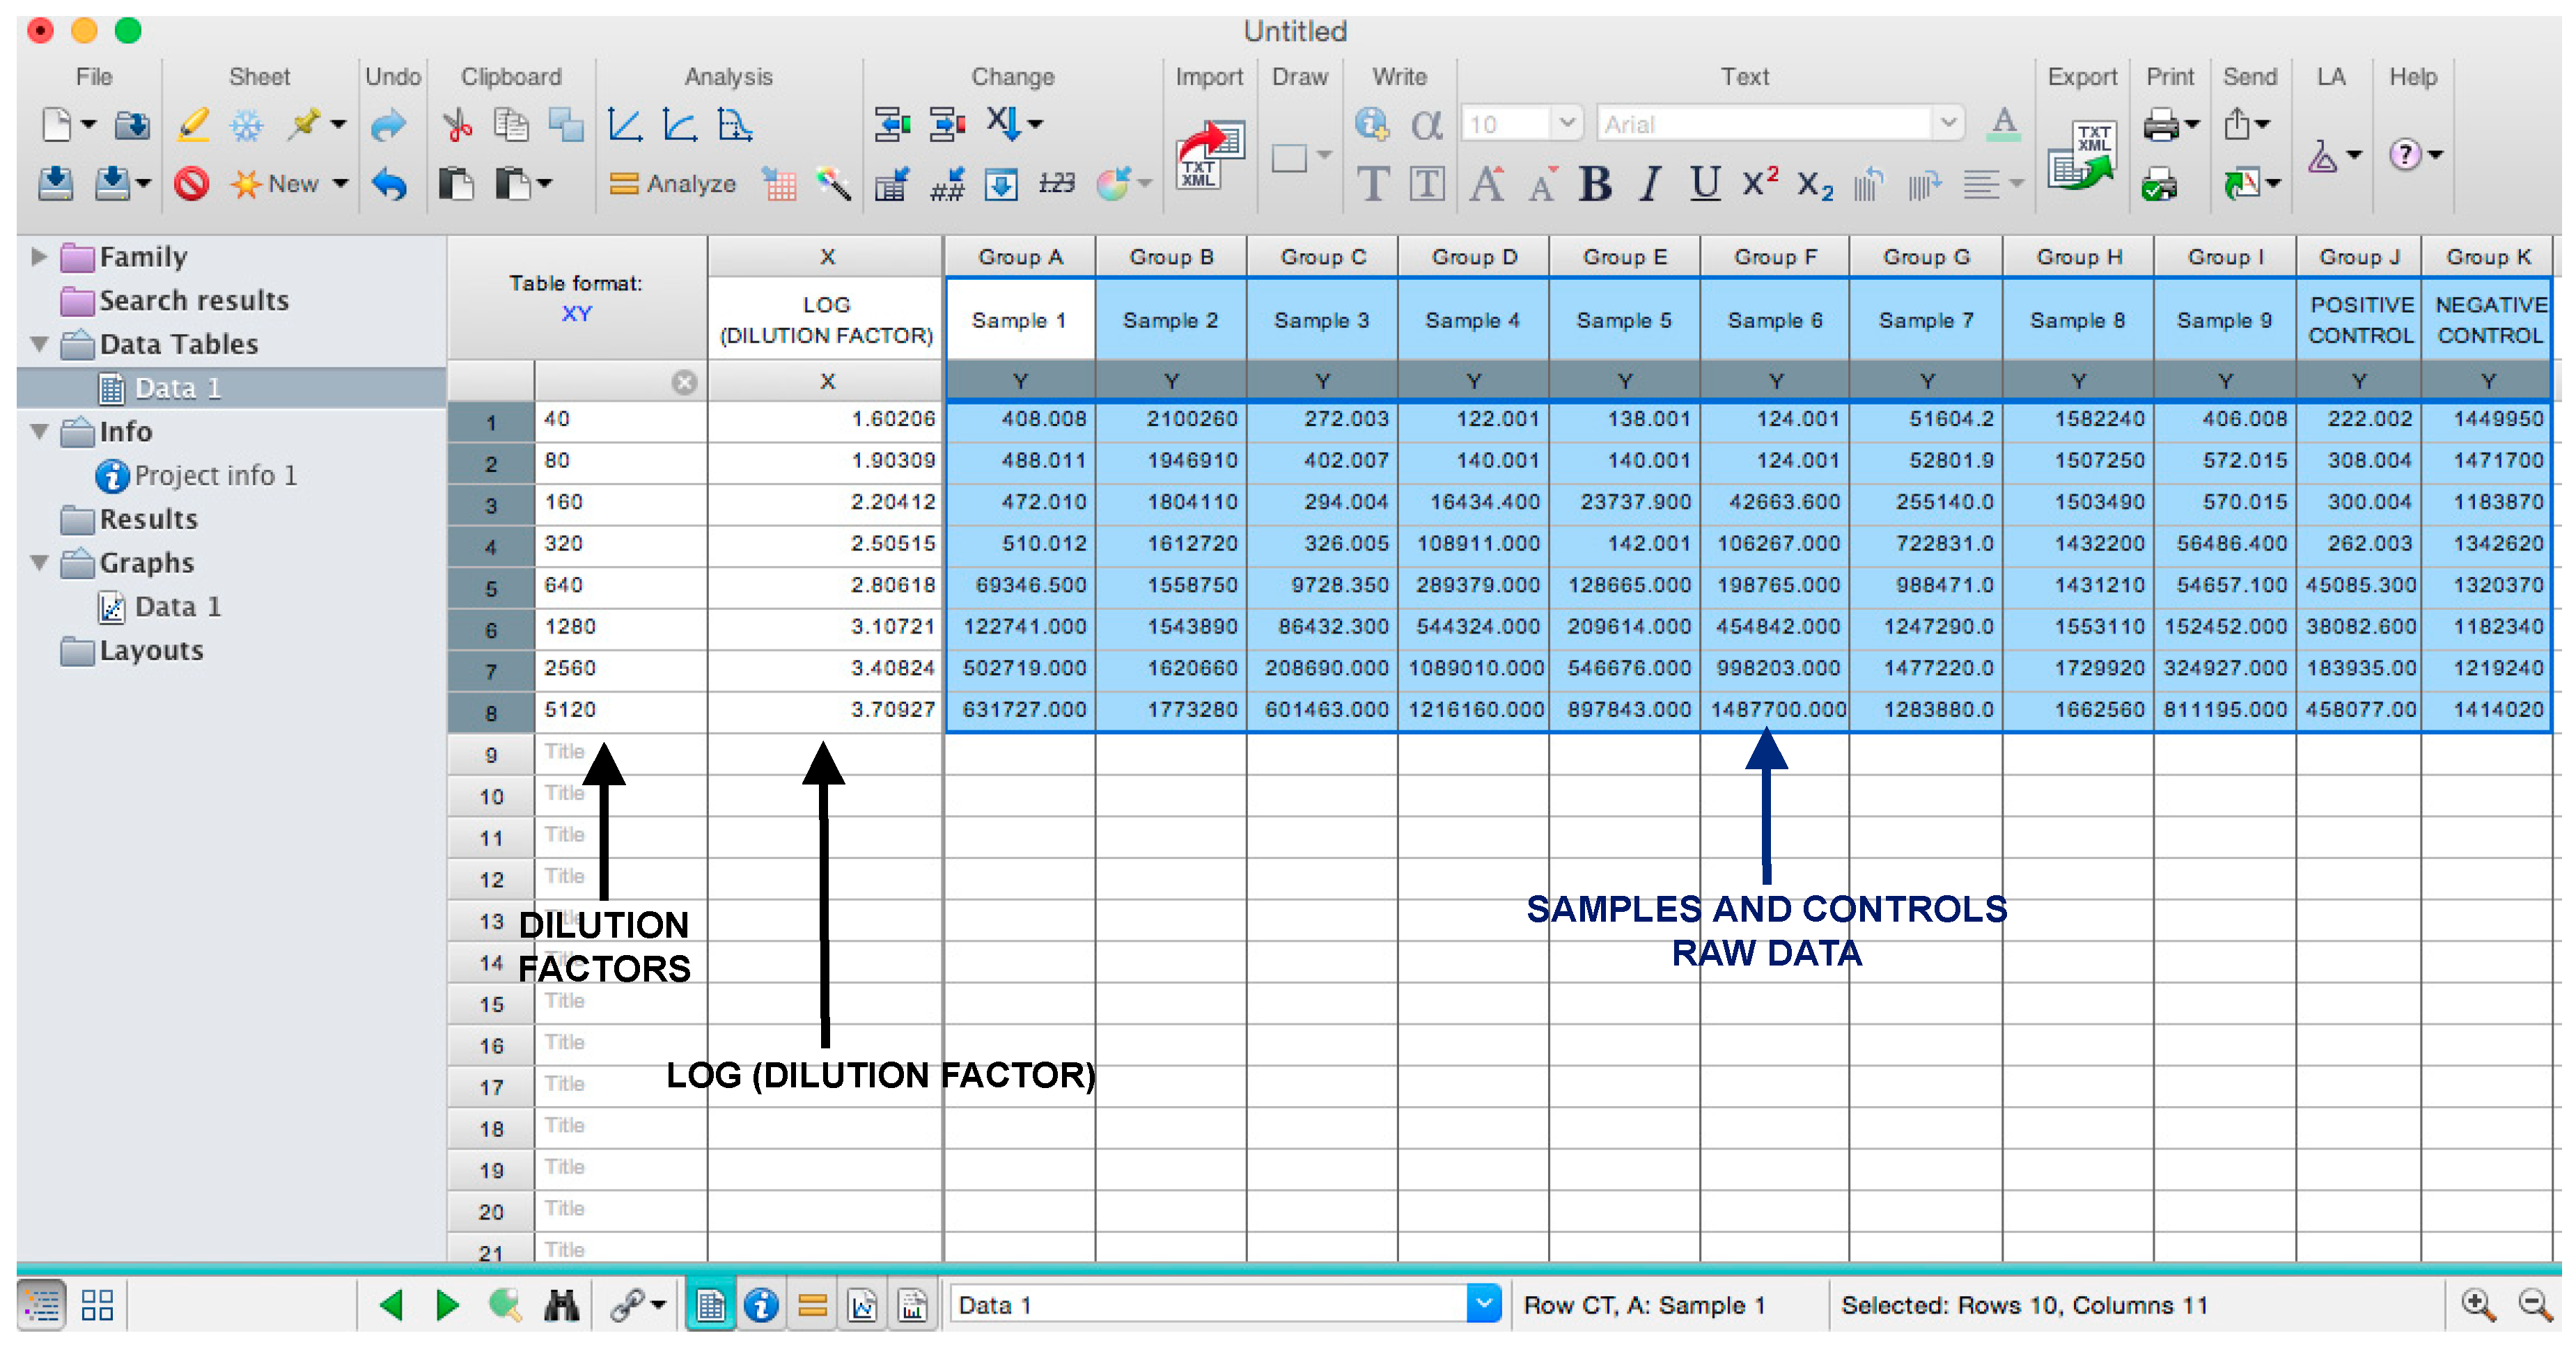Click the Group A column header
Image resolution: width=2576 pixels, height=1347 pixels.
pos(1020,257)
